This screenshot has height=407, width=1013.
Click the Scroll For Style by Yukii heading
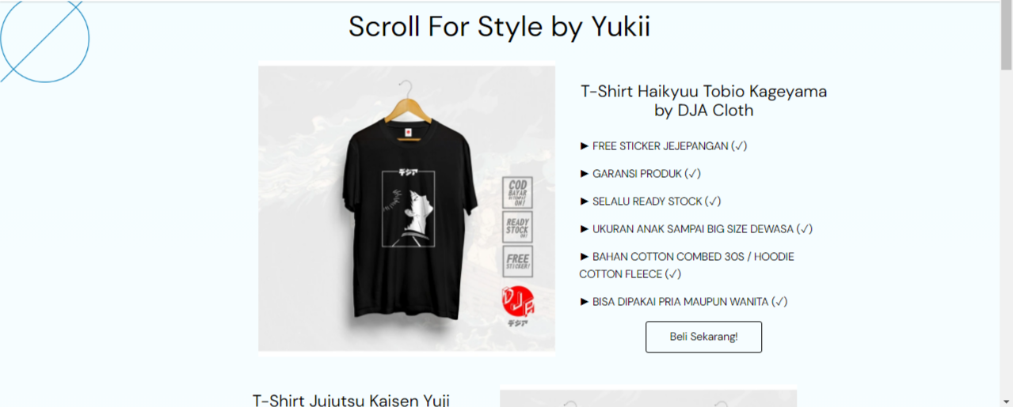point(499,26)
